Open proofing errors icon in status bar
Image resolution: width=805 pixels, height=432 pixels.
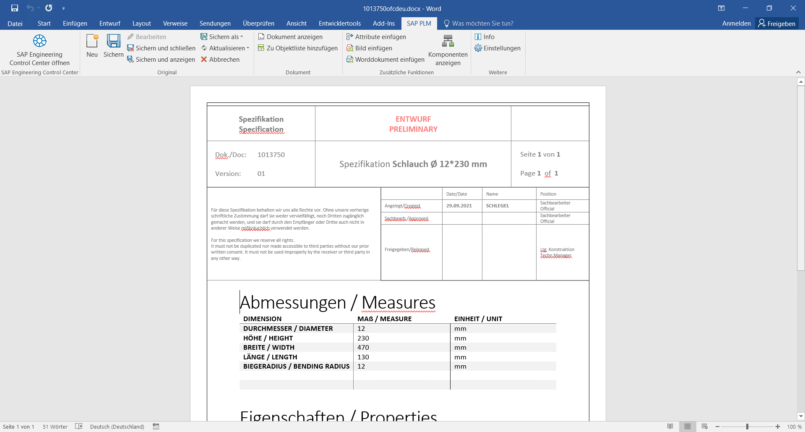[79, 427]
